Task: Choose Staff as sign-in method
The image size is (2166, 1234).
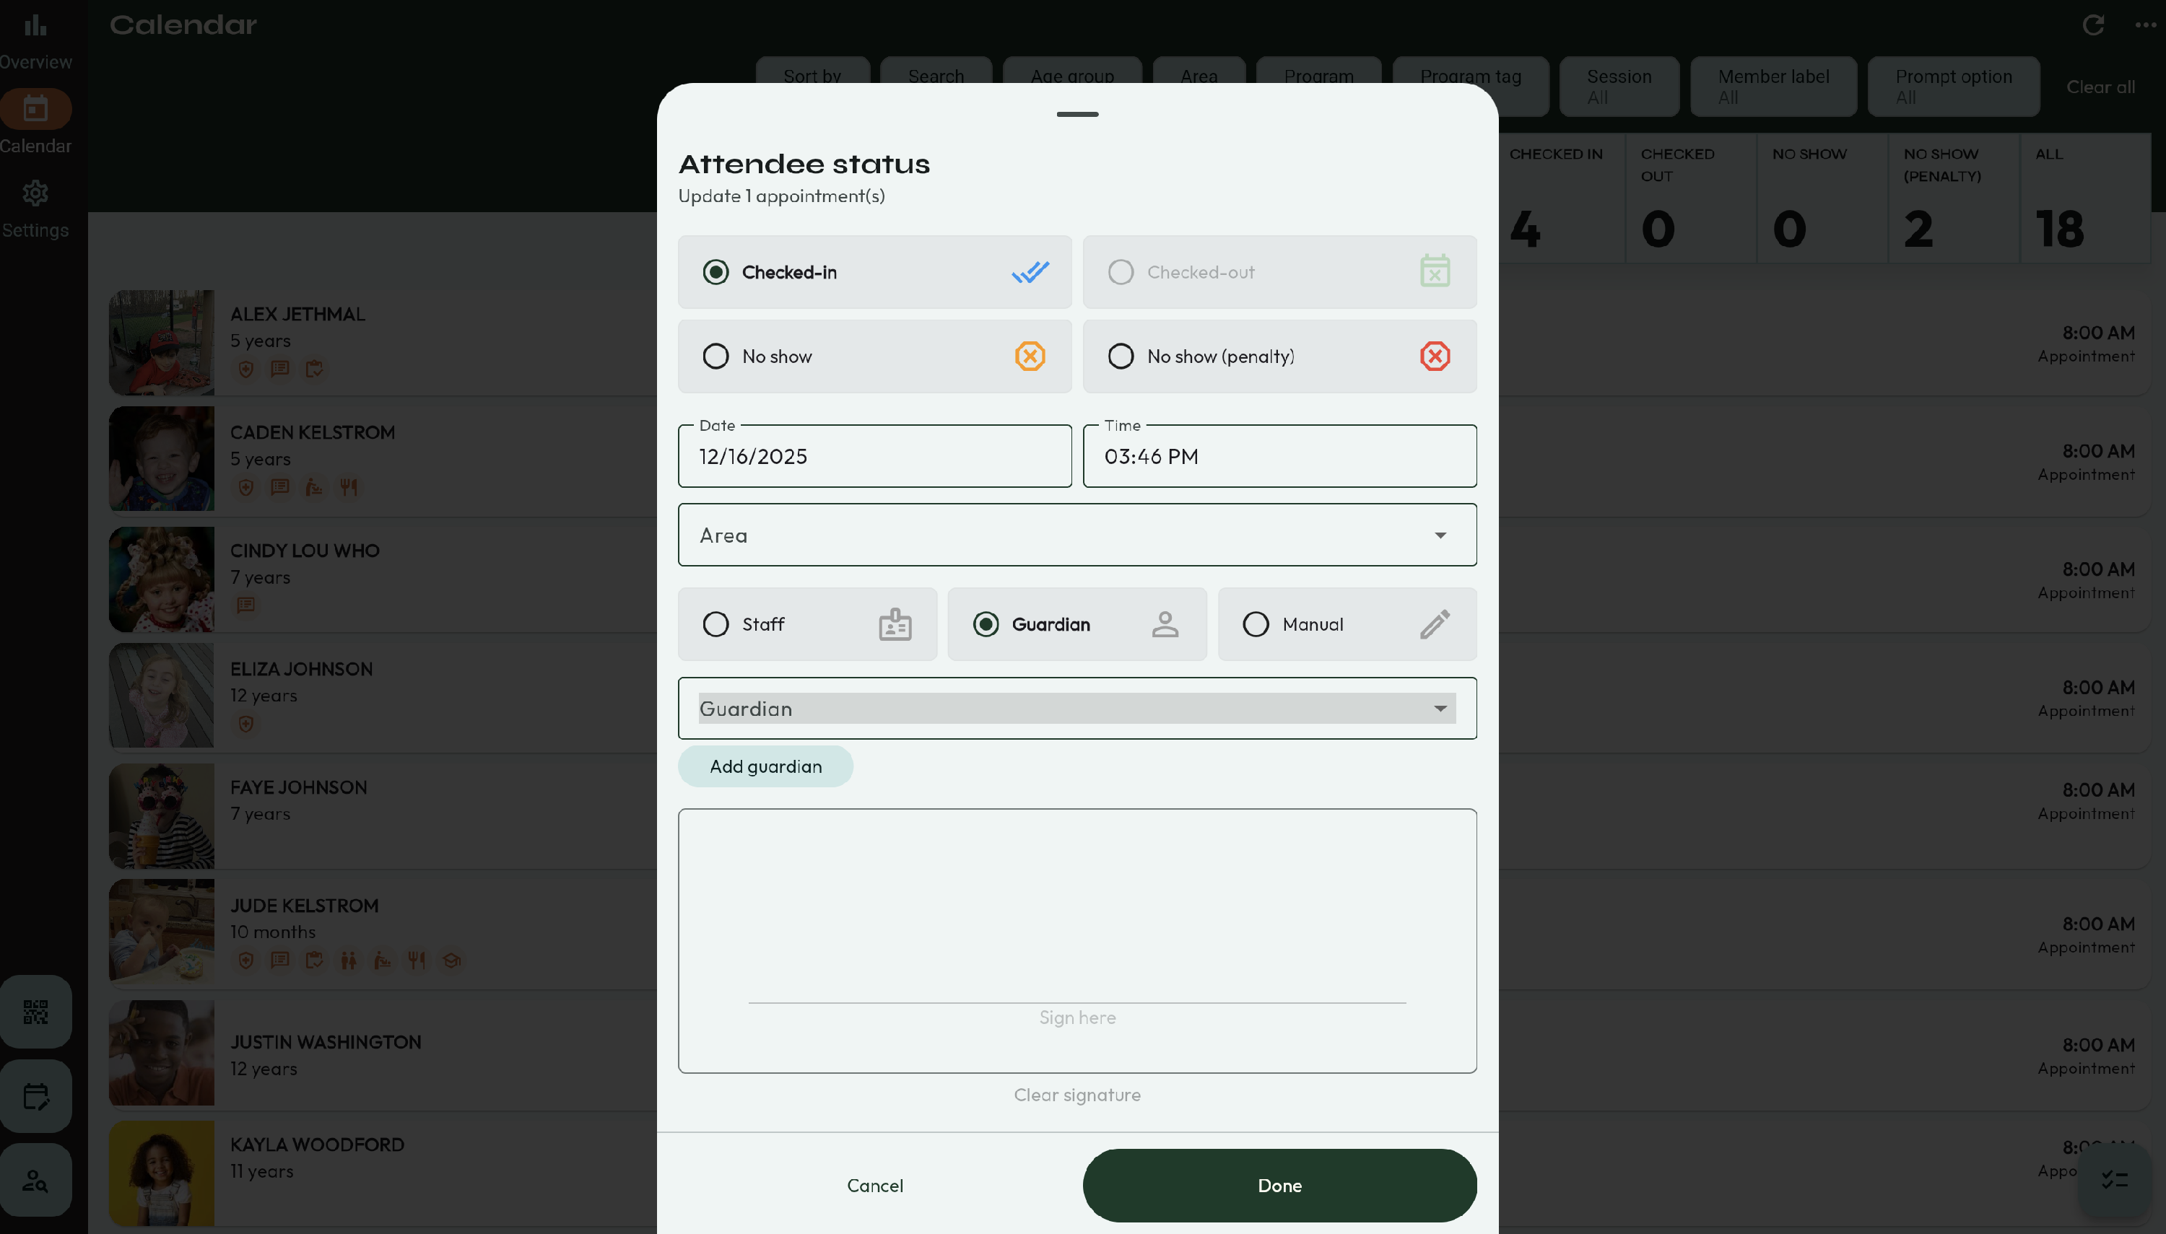Action: (x=716, y=625)
